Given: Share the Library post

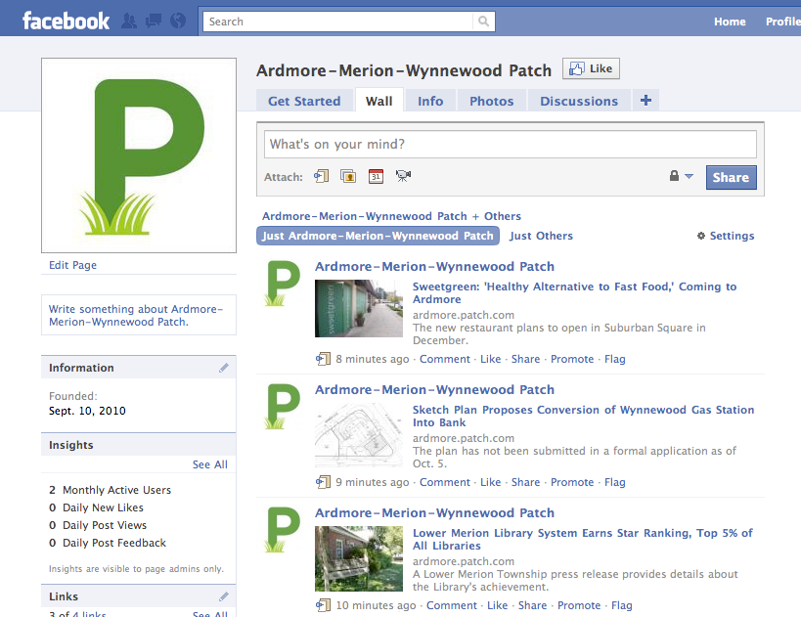Looking at the screenshot, I should coord(532,605).
